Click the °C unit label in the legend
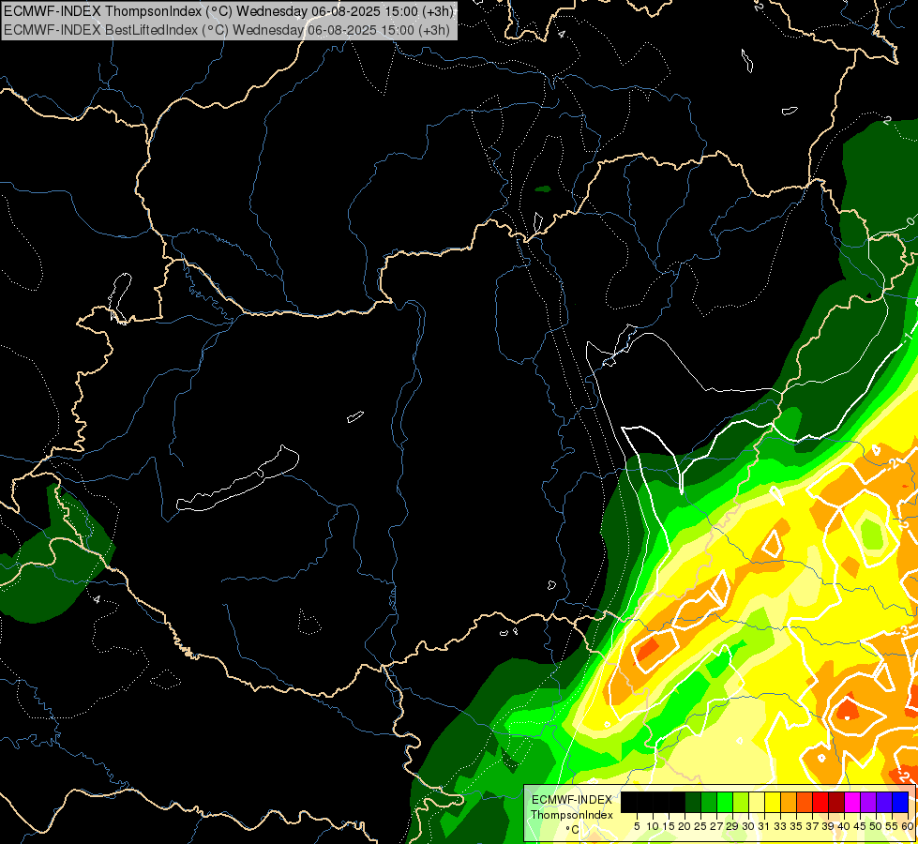Image resolution: width=918 pixels, height=844 pixels. coord(573,830)
